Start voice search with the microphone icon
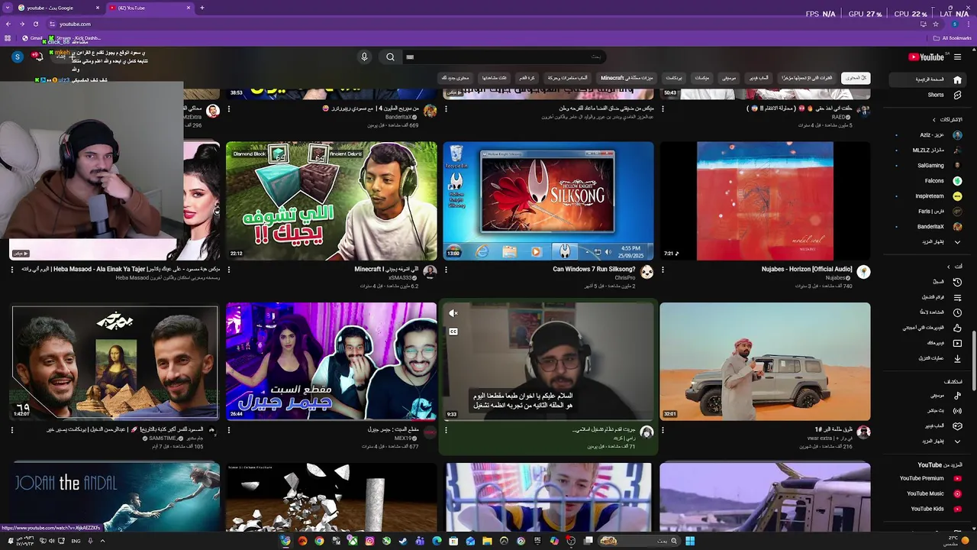This screenshot has height=550, width=977. coord(364,57)
